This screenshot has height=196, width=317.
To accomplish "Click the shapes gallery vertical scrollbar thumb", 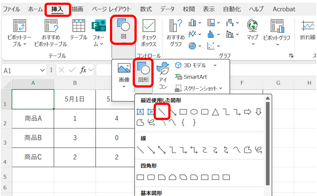I will click(x=268, y=144).
